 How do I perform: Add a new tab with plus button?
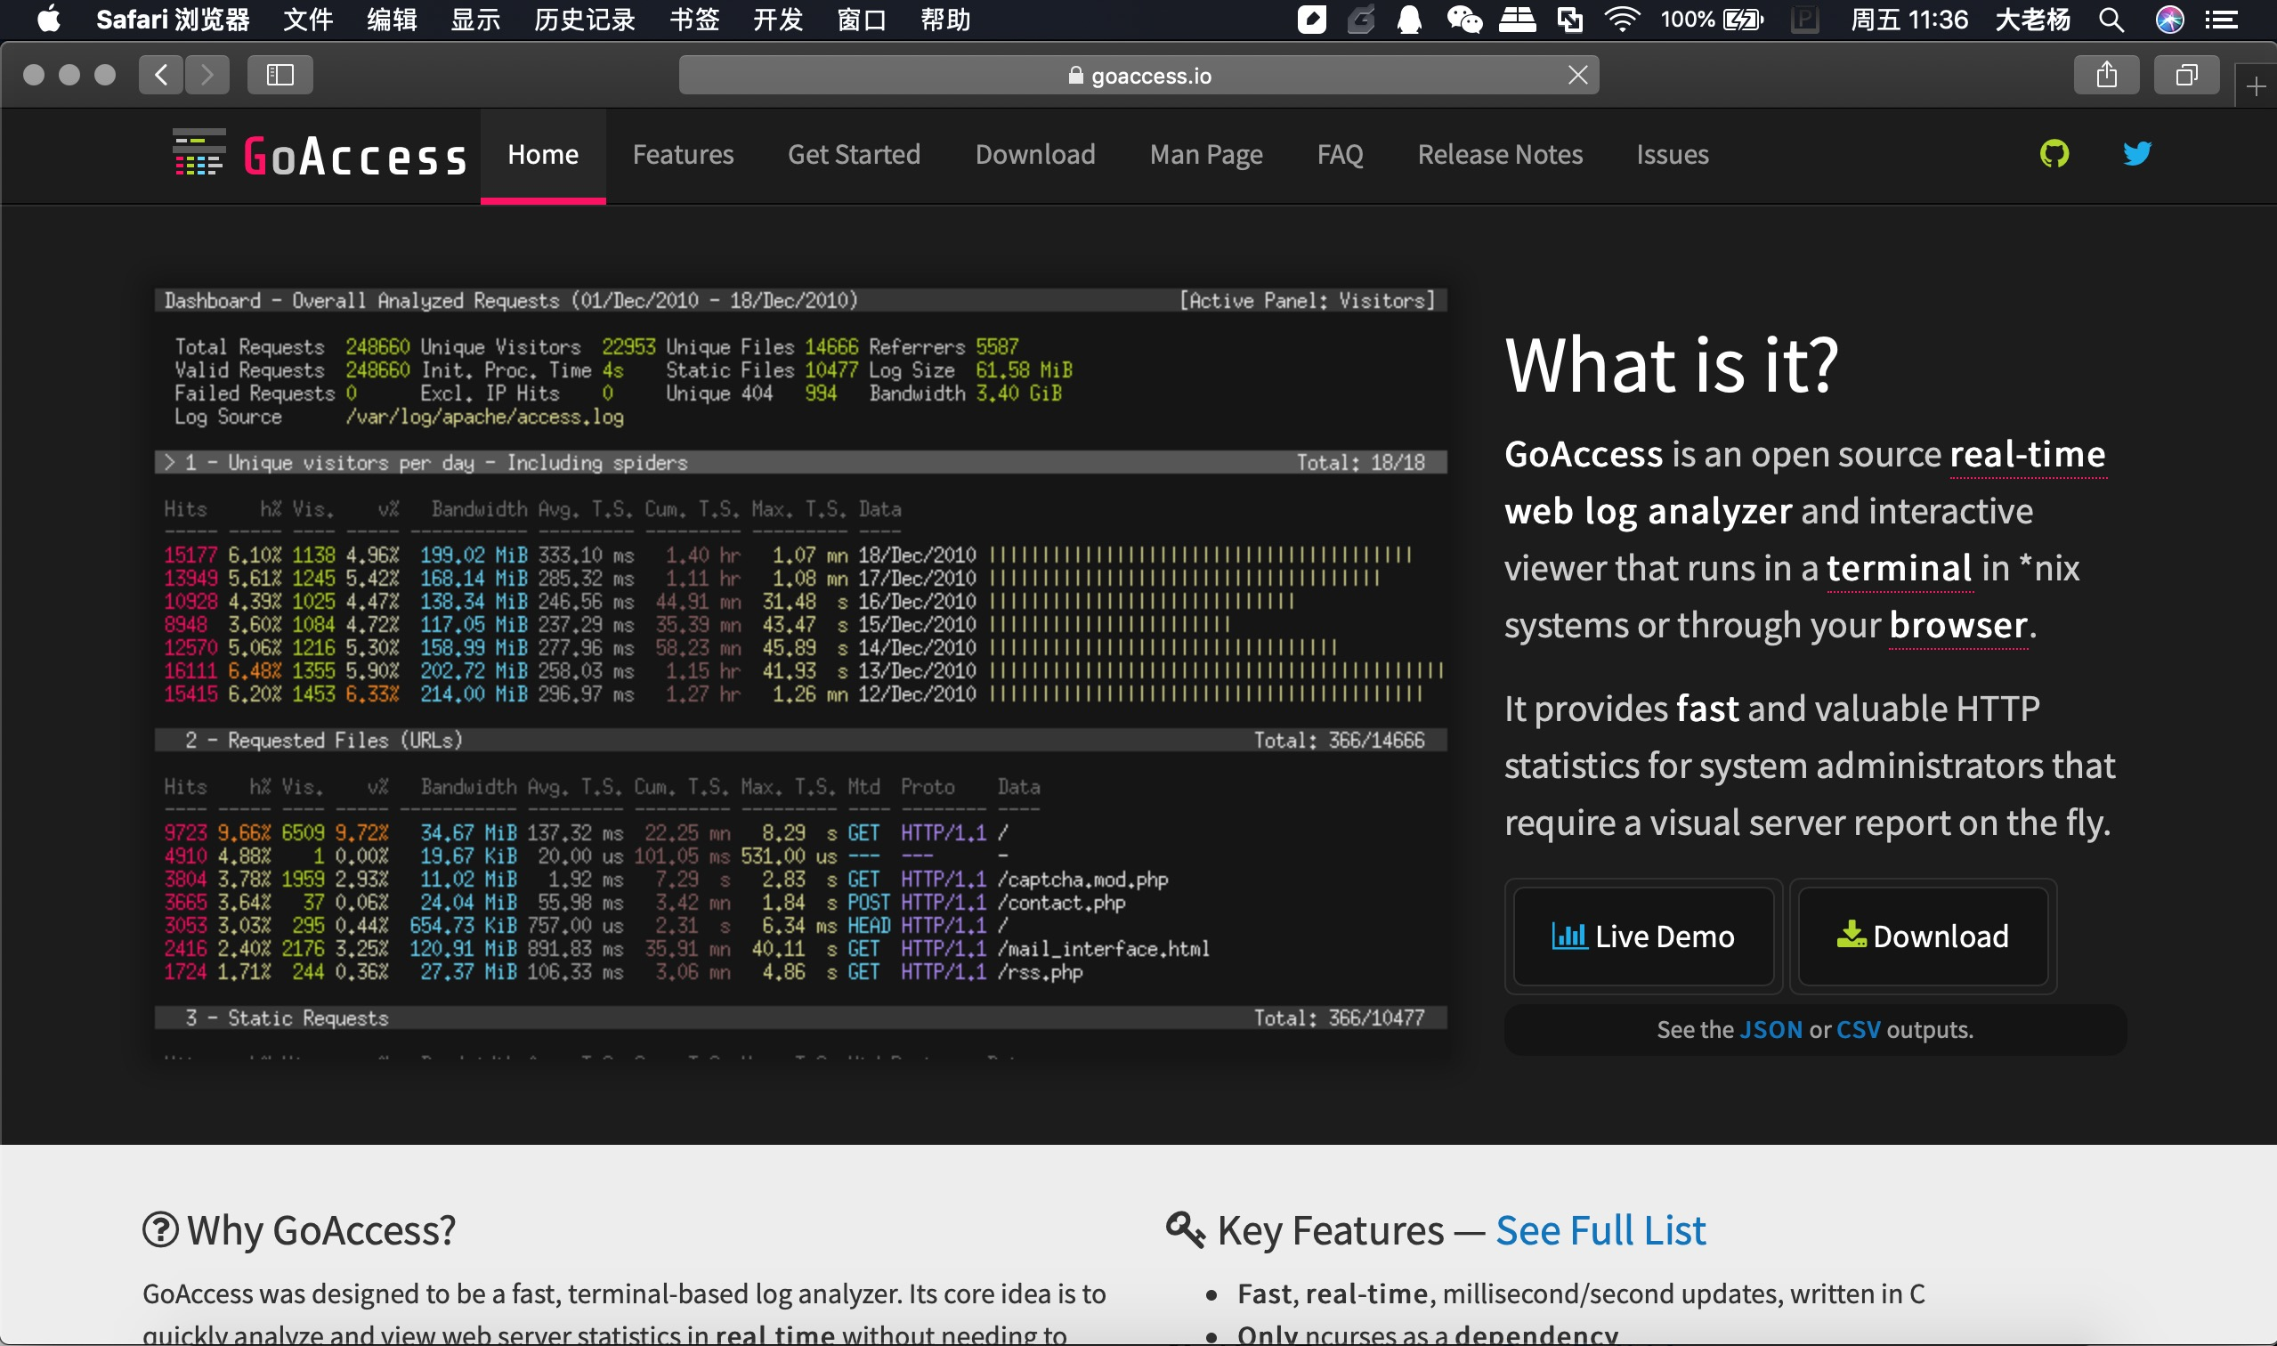(x=2257, y=87)
